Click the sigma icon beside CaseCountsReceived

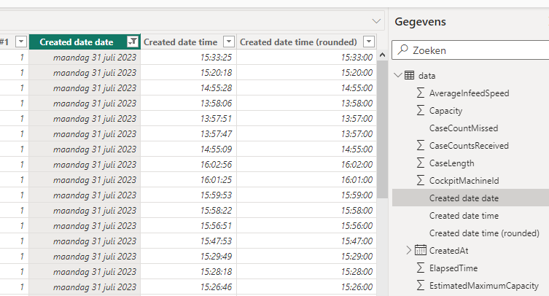click(421, 145)
